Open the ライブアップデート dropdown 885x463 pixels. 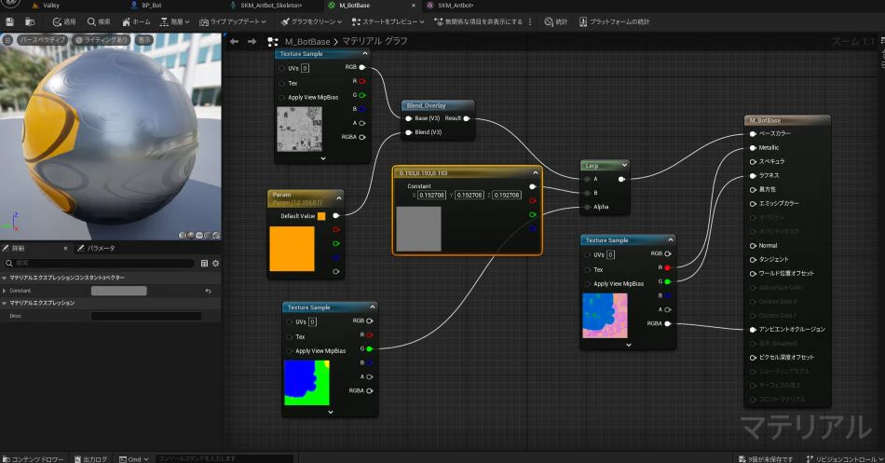[x=233, y=21]
